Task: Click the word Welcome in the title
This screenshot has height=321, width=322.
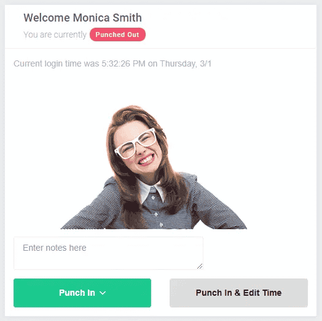Action: coord(47,18)
